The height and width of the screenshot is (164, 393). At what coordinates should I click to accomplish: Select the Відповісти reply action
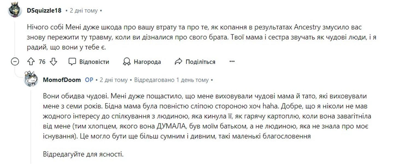pos(94,61)
